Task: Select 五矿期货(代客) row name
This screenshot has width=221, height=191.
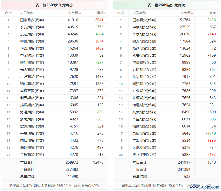Action: coord(144,70)
